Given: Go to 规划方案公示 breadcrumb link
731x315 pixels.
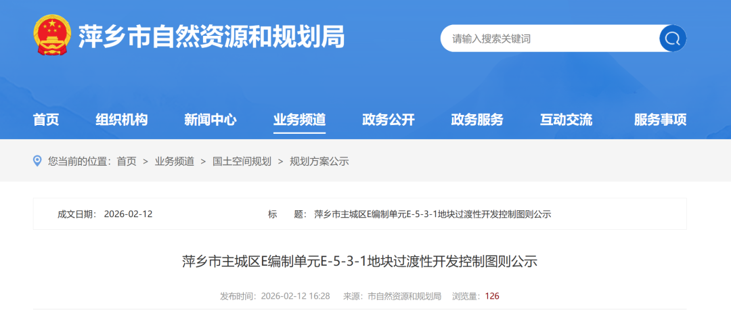Looking at the screenshot, I should click(x=319, y=162).
